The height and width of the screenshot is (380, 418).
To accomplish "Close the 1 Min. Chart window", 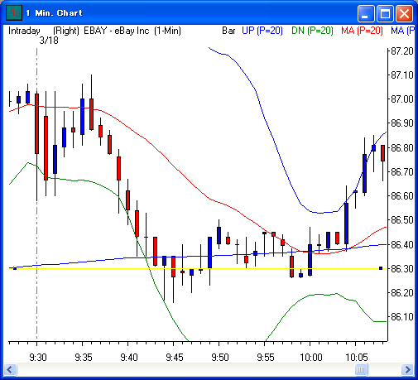I will pyautogui.click(x=404, y=13).
